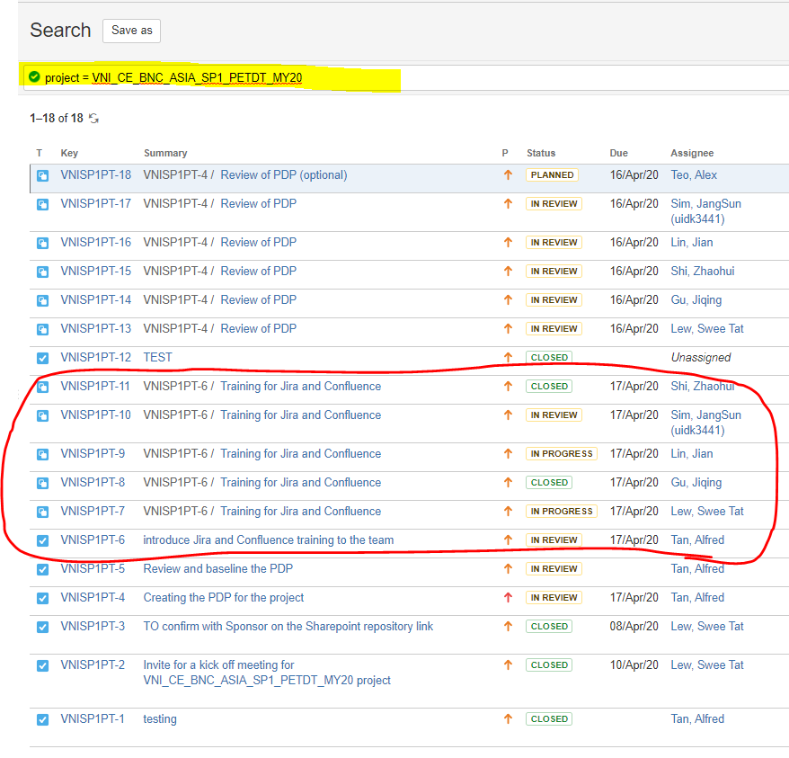
Task: Open 'TO confirm with Sponsor' summary link
Action: pyautogui.click(x=288, y=626)
